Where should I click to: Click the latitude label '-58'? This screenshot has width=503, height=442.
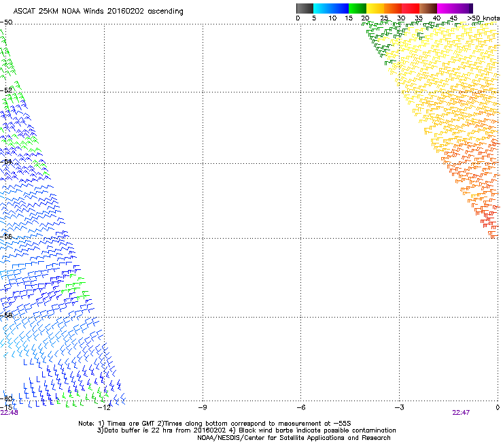click(x=6, y=315)
